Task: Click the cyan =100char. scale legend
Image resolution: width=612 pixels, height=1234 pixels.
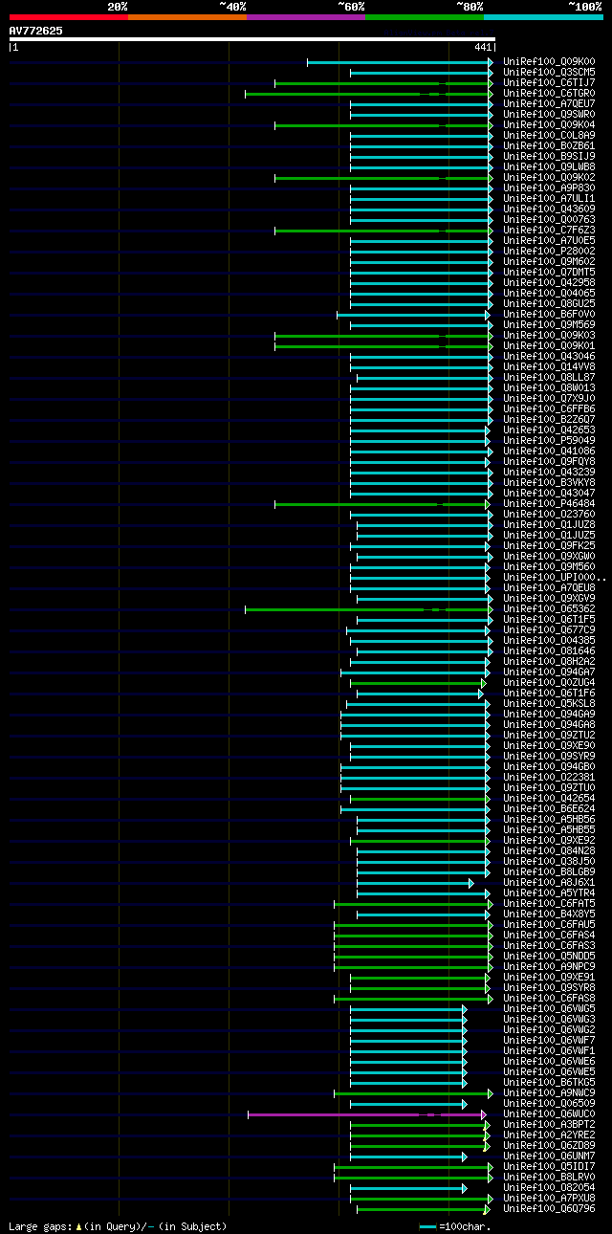Action: click(455, 1225)
